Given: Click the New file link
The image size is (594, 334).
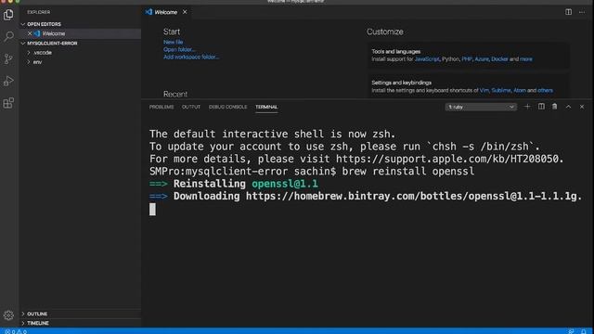Looking at the screenshot, I should [174, 42].
